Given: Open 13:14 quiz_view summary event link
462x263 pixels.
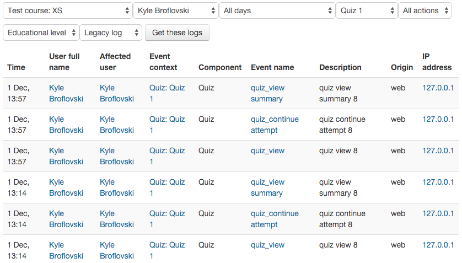Looking at the screenshot, I should 267,187.
